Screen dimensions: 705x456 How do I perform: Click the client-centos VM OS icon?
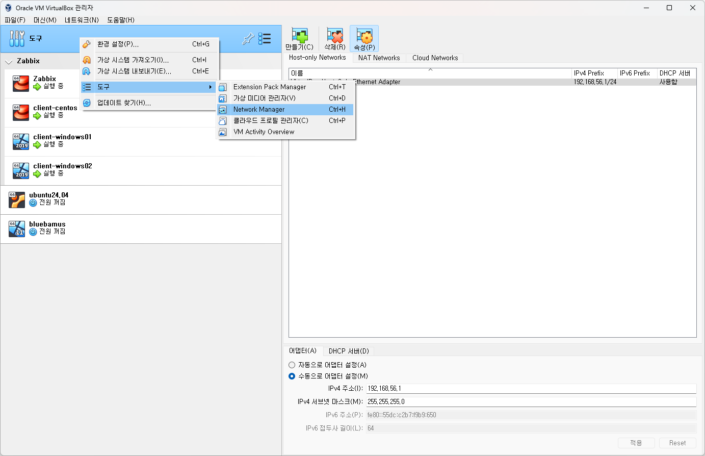[21, 113]
